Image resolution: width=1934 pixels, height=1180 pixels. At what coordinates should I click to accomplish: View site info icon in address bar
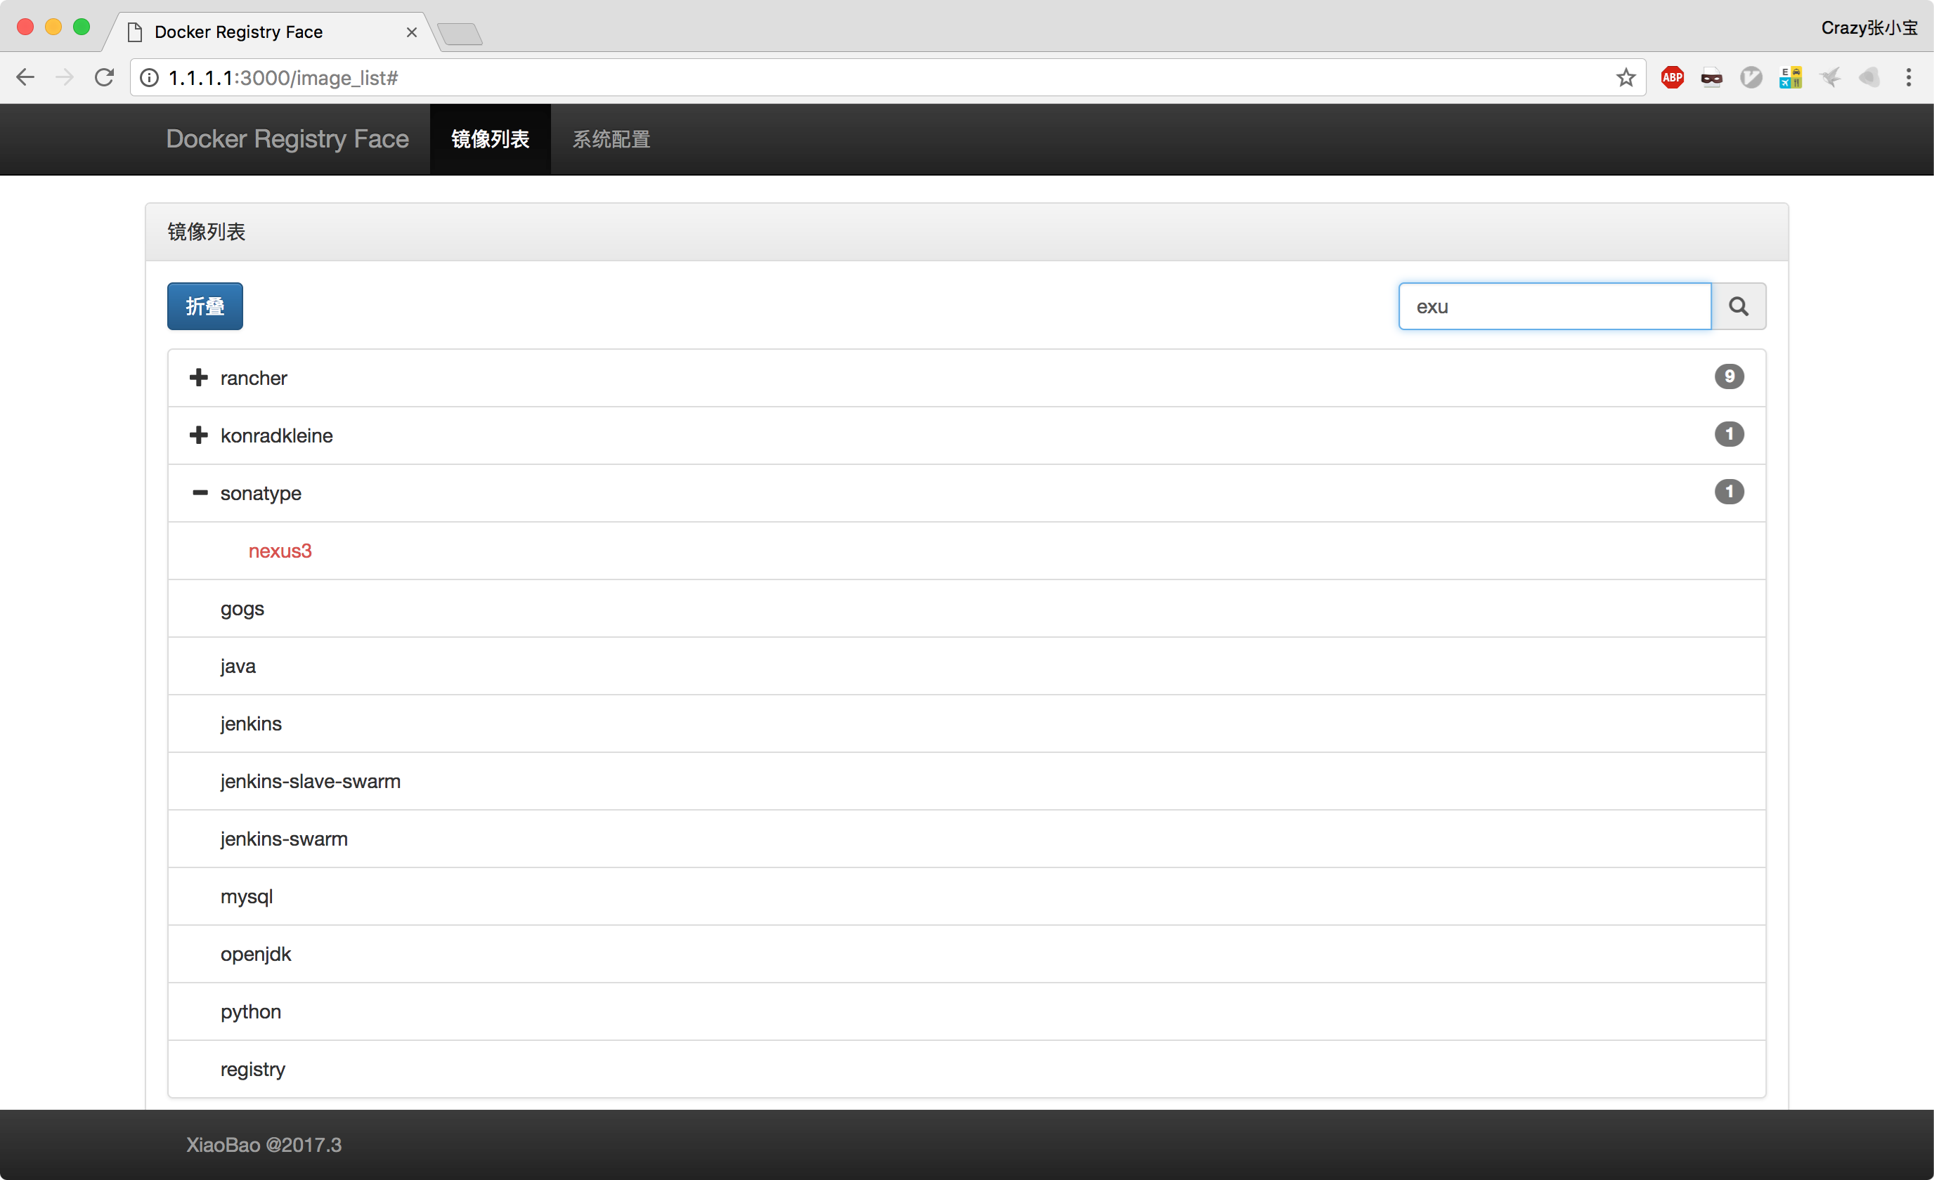pyautogui.click(x=149, y=78)
